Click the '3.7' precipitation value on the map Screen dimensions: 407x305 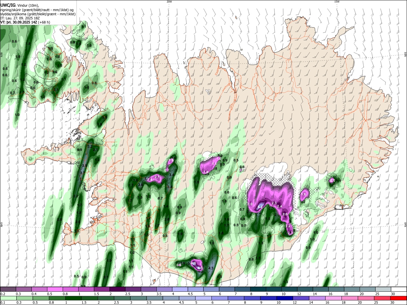[82, 173]
